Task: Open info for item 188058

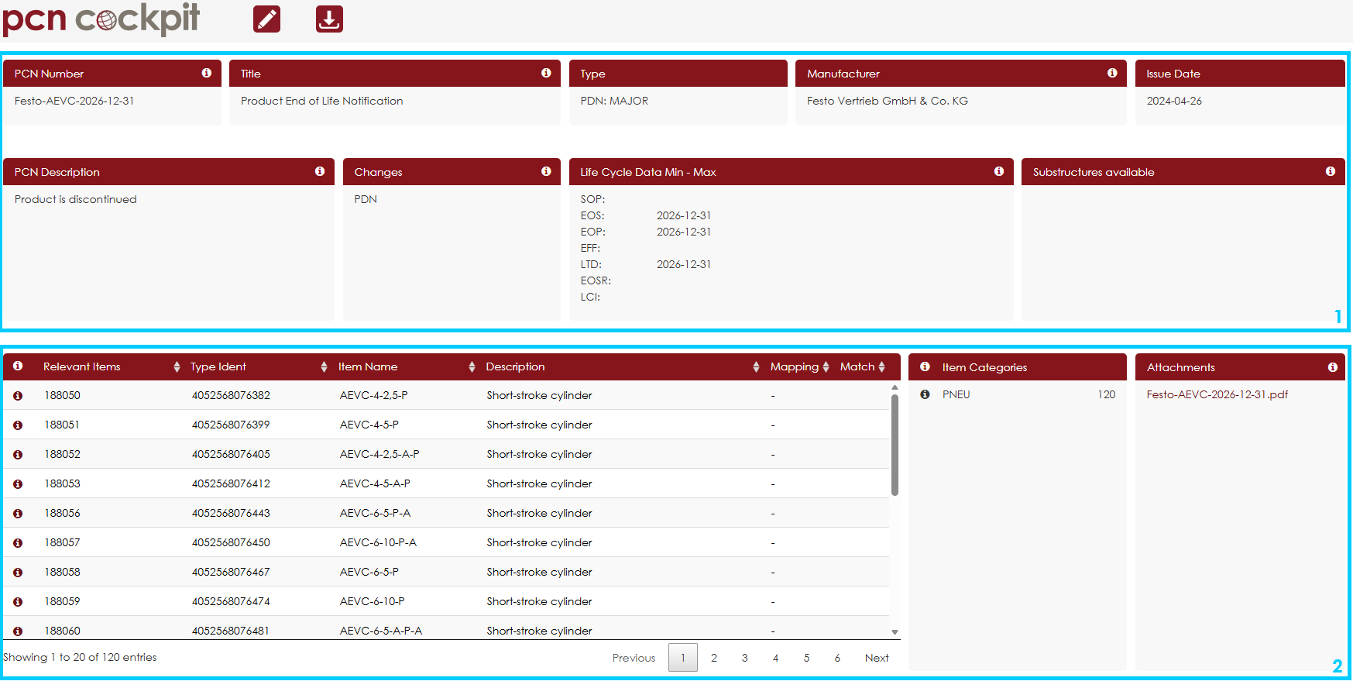Action: tap(18, 573)
